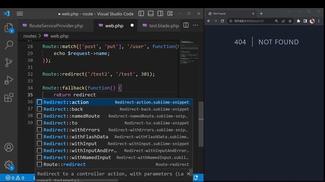
Task: Select the Redirect::withErrors suggestion
Action: pos(114,130)
